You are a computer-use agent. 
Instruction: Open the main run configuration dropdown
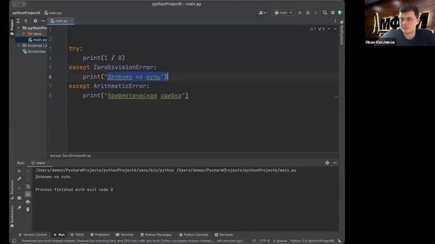[283, 13]
